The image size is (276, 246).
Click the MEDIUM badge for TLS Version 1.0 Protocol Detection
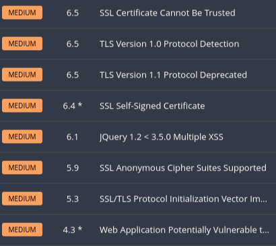(x=22, y=44)
